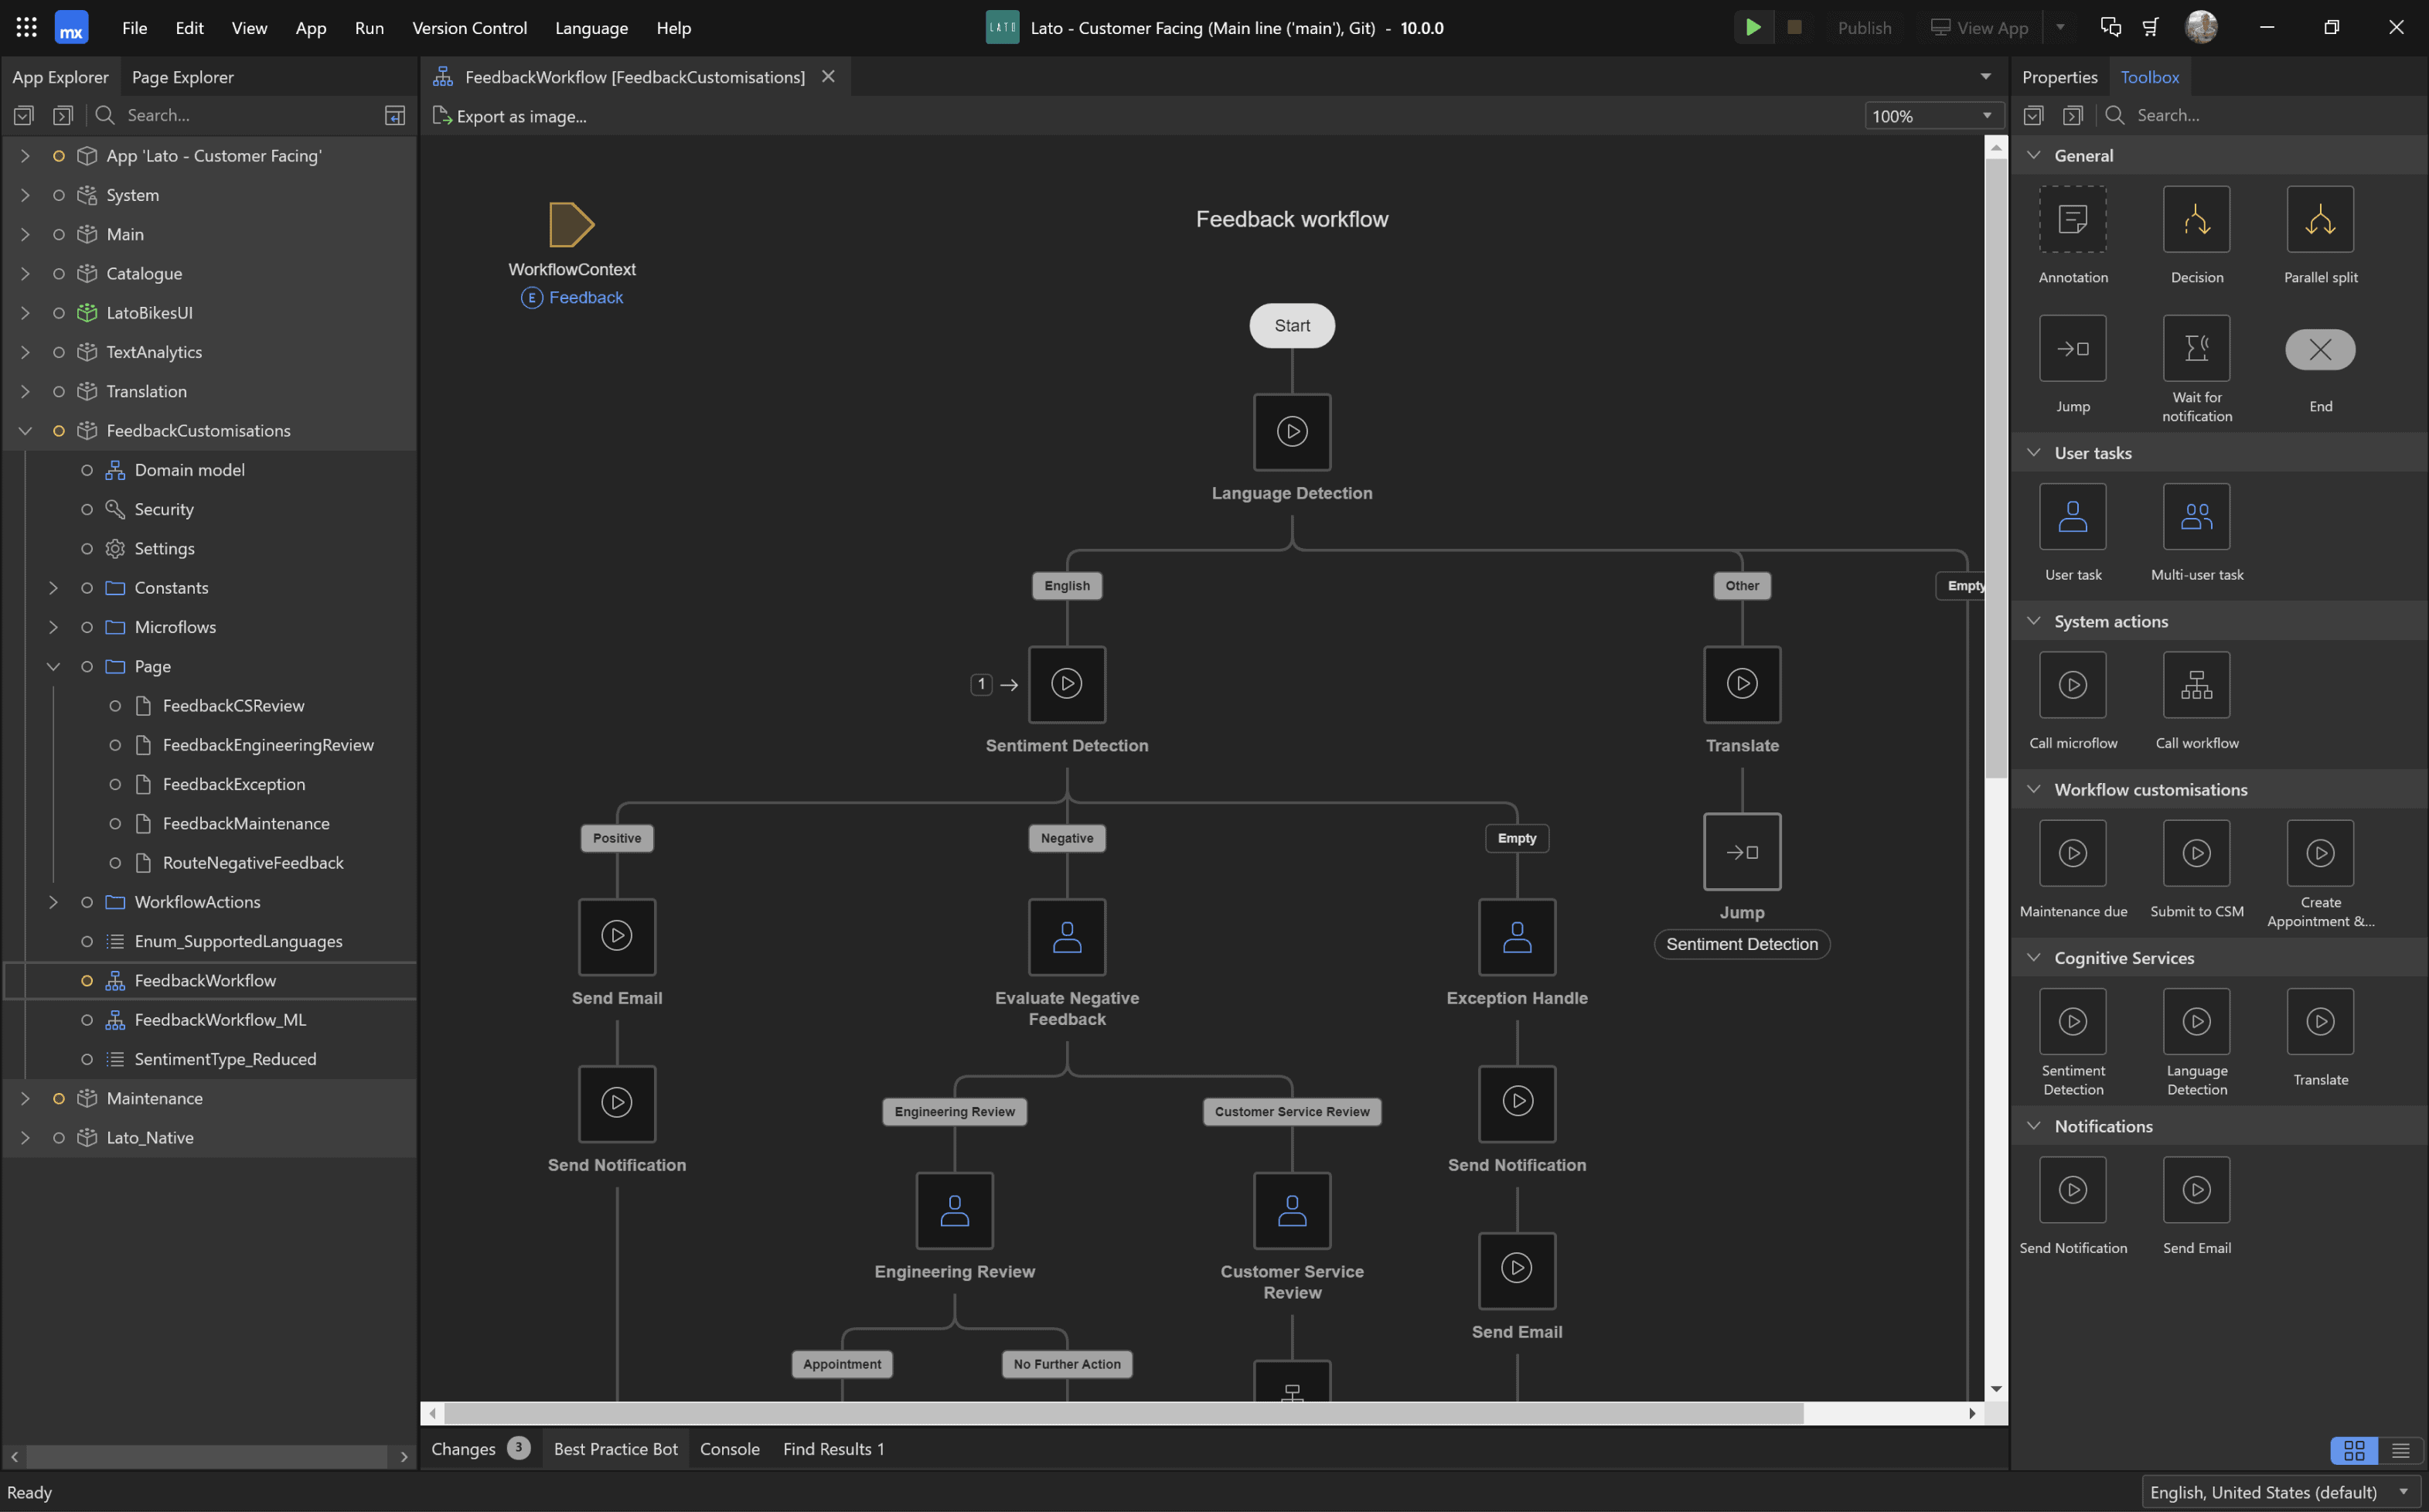Click the Publish button
Viewport: 2429px width, 1512px height.
(1864, 27)
